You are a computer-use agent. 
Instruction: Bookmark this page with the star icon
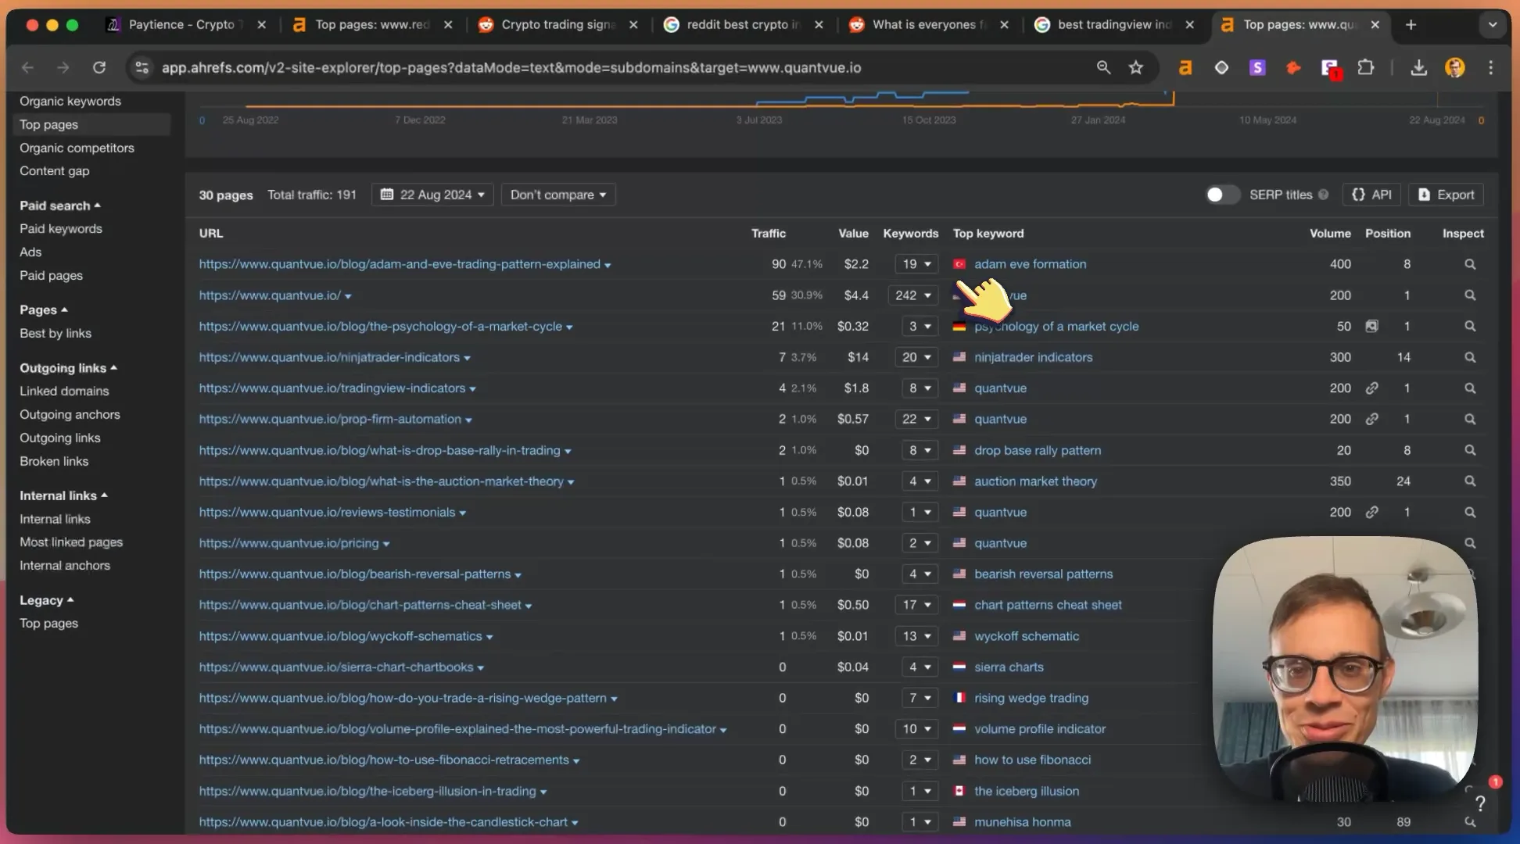(1136, 68)
